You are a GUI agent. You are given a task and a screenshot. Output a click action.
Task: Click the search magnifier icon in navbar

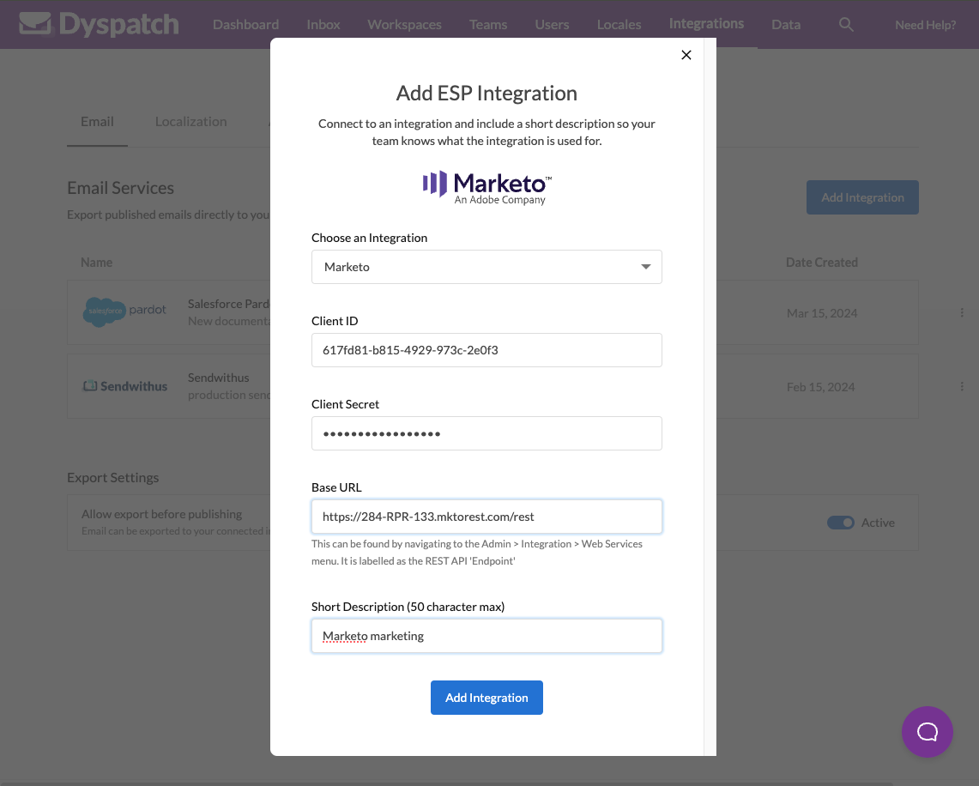pyautogui.click(x=846, y=24)
